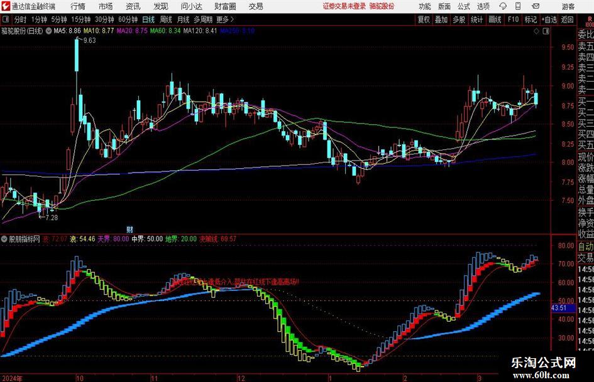Expand the 骆驼股份(日线) indicator dropdown arrow
This screenshot has width=594, height=382.
(48, 31)
